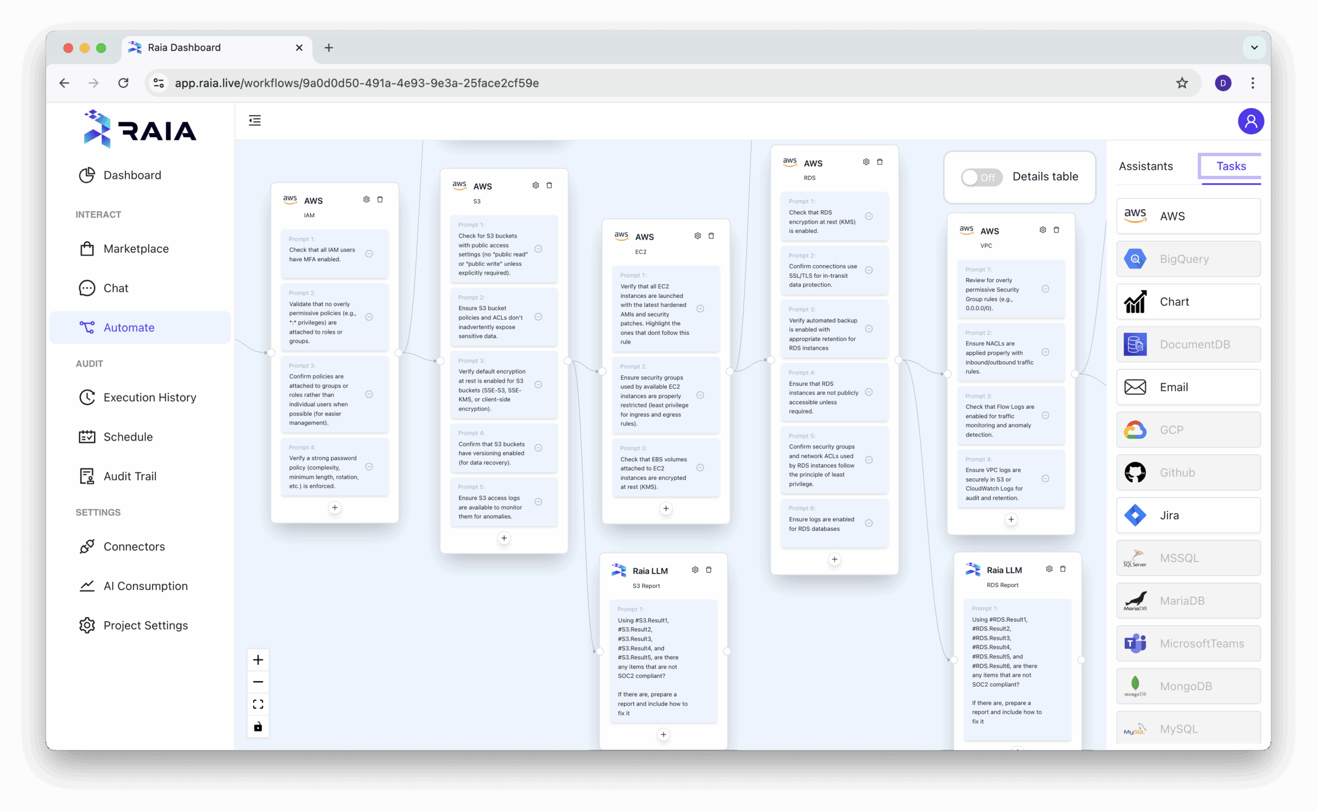Open settings gear on AWS S3 node
1317x811 pixels.
click(x=536, y=186)
